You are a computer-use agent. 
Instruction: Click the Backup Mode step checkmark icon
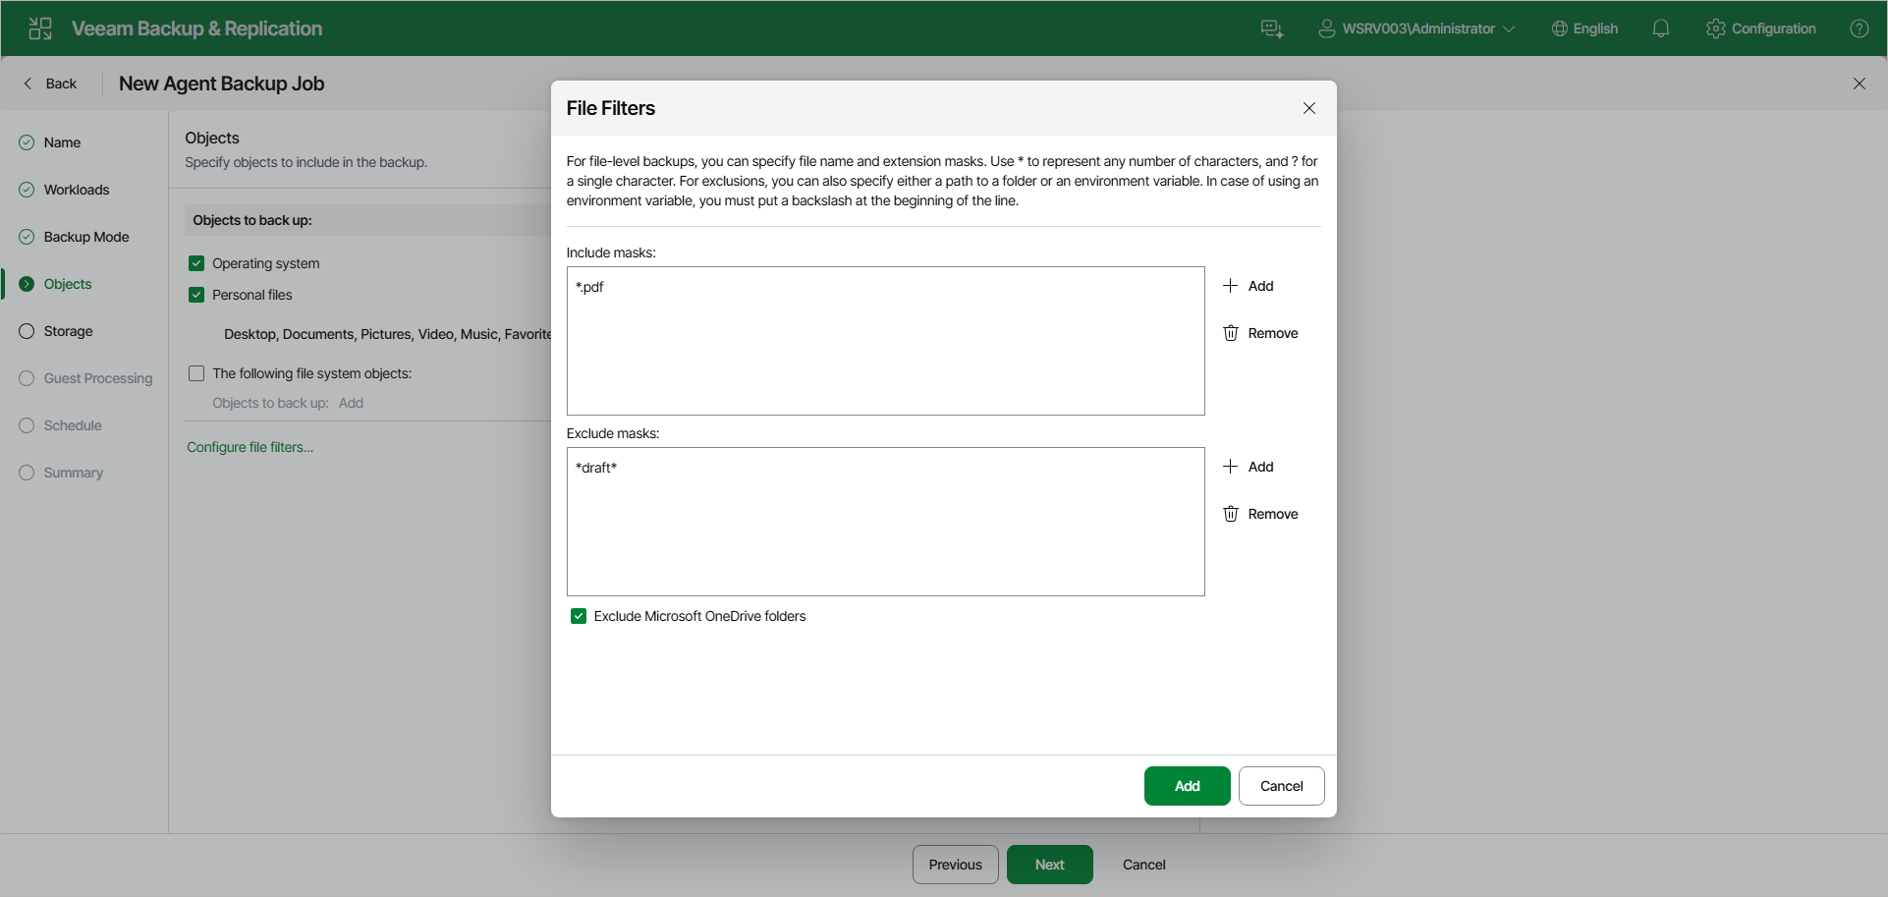(x=27, y=237)
